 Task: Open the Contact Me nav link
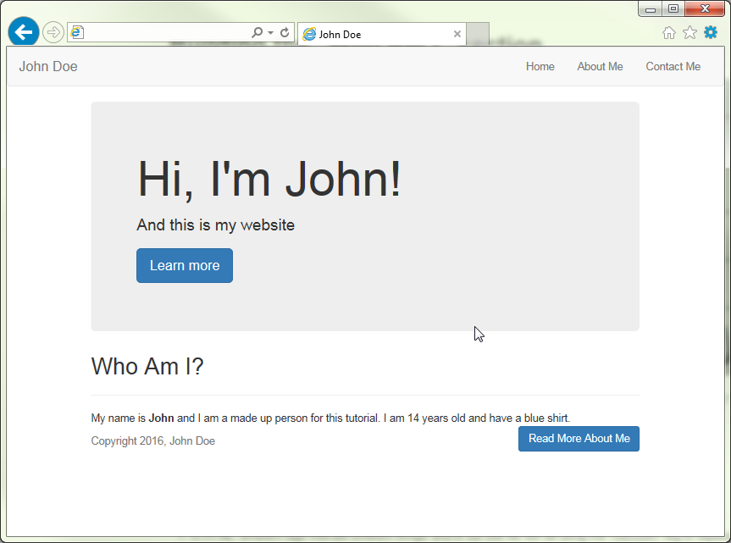tap(673, 67)
